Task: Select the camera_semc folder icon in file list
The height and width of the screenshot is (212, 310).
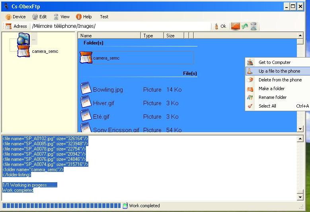Action: click(86, 58)
